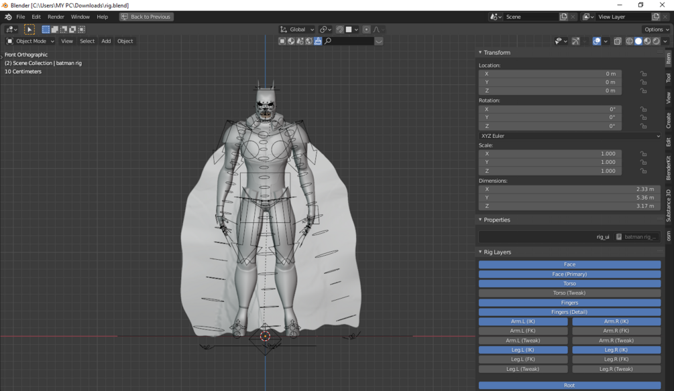This screenshot has width=674, height=391.
Task: Select the BlenderKit material asset icon
Action: pyautogui.click(x=291, y=42)
